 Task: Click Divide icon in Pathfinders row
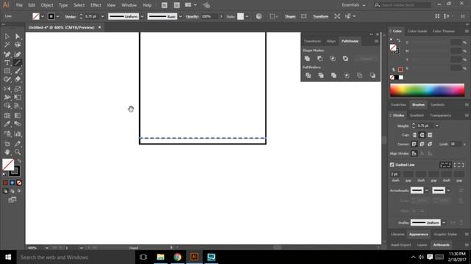pos(308,76)
